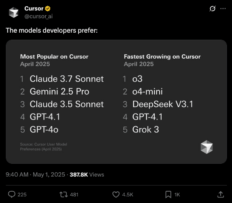Click the gold verified badge

pos(48,9)
